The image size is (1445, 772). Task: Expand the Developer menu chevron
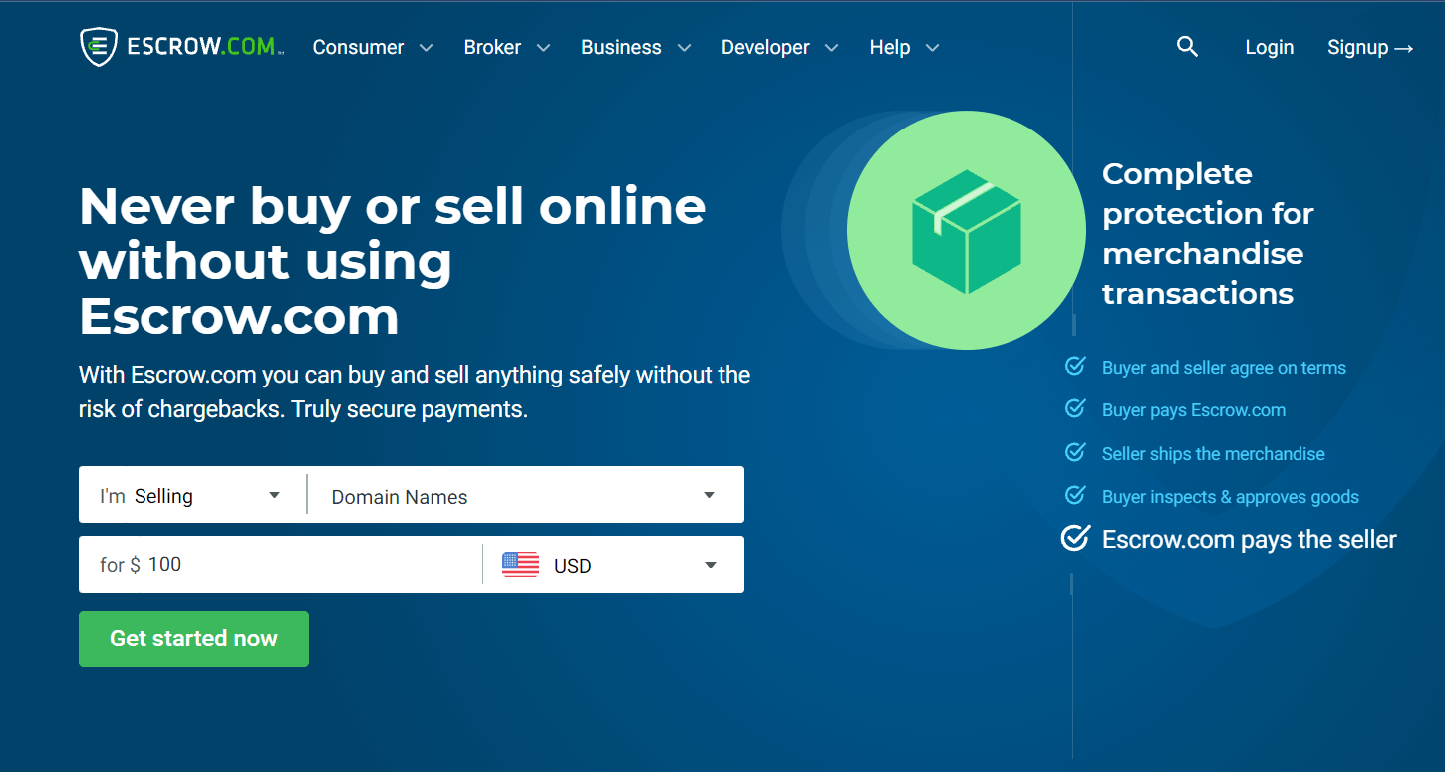point(831,47)
